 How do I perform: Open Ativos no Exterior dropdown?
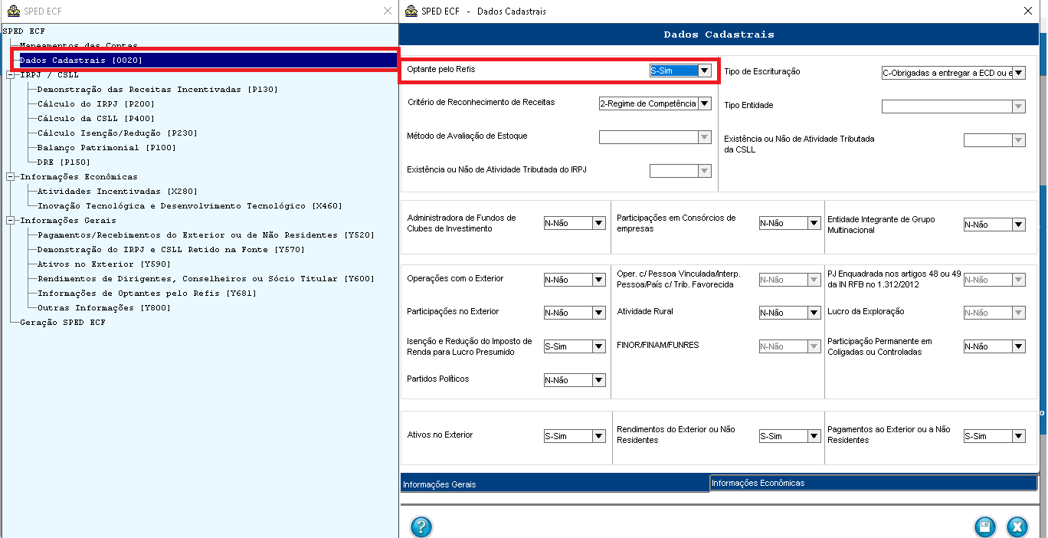point(599,436)
